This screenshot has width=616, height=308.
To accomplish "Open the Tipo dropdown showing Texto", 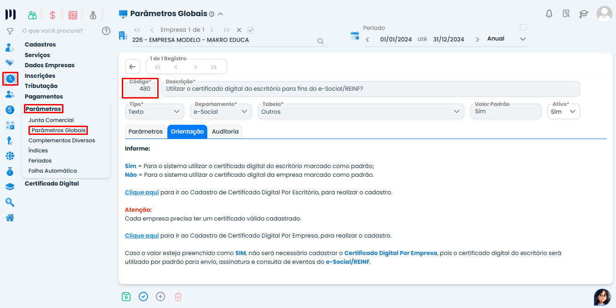I will tap(154, 111).
